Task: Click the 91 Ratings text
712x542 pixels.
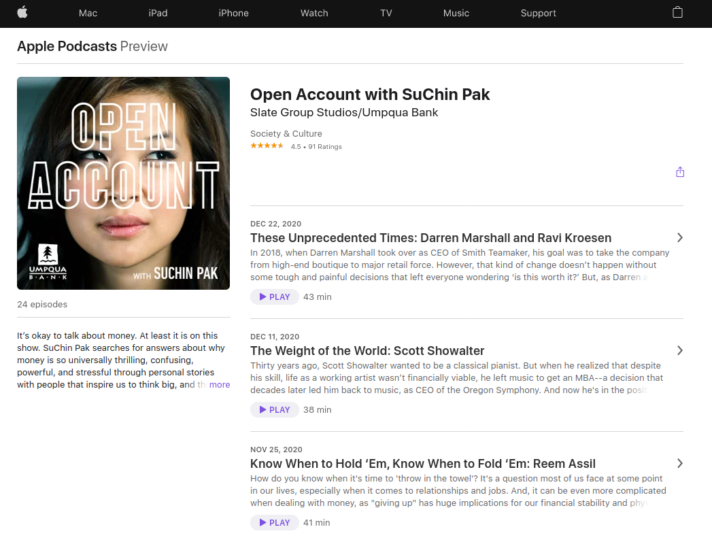Action: pos(325,147)
